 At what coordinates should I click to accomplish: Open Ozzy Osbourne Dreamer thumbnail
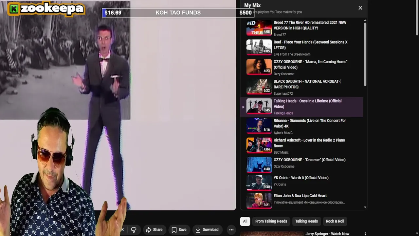pos(259,165)
